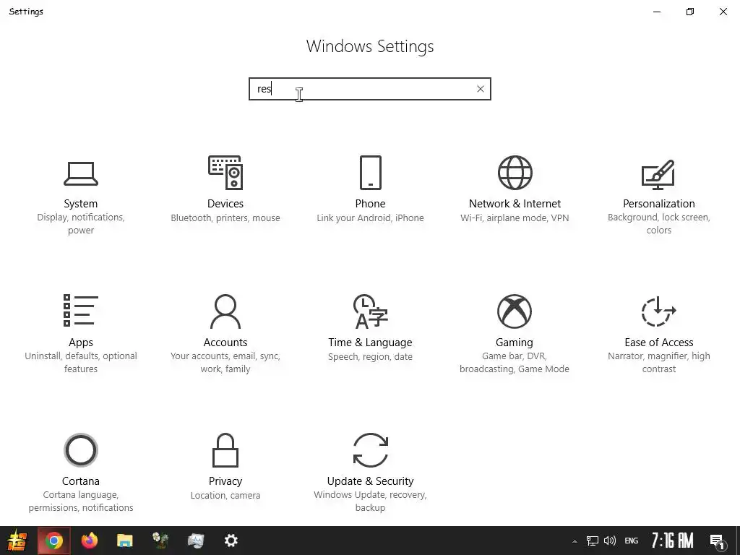Open the Update & Security arrows icon
This screenshot has width=740, height=555.
(371, 450)
